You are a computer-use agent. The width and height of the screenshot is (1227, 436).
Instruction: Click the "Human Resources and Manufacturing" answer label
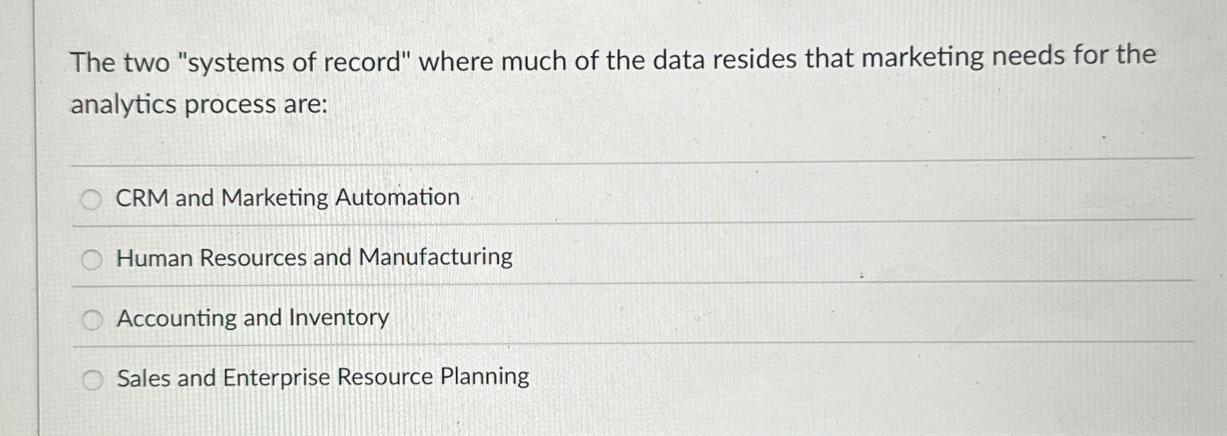tap(315, 258)
